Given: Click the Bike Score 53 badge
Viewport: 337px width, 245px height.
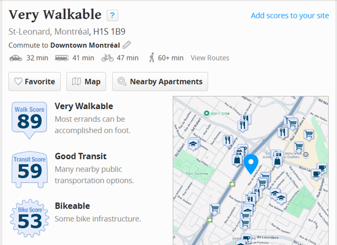Looking at the screenshot, I should click(28, 218).
